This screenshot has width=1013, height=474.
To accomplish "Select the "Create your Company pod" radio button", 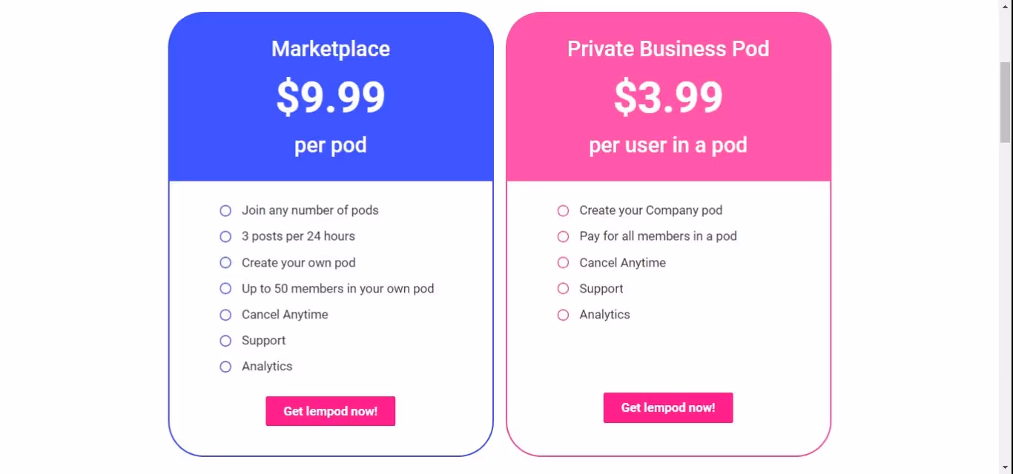I will (563, 210).
